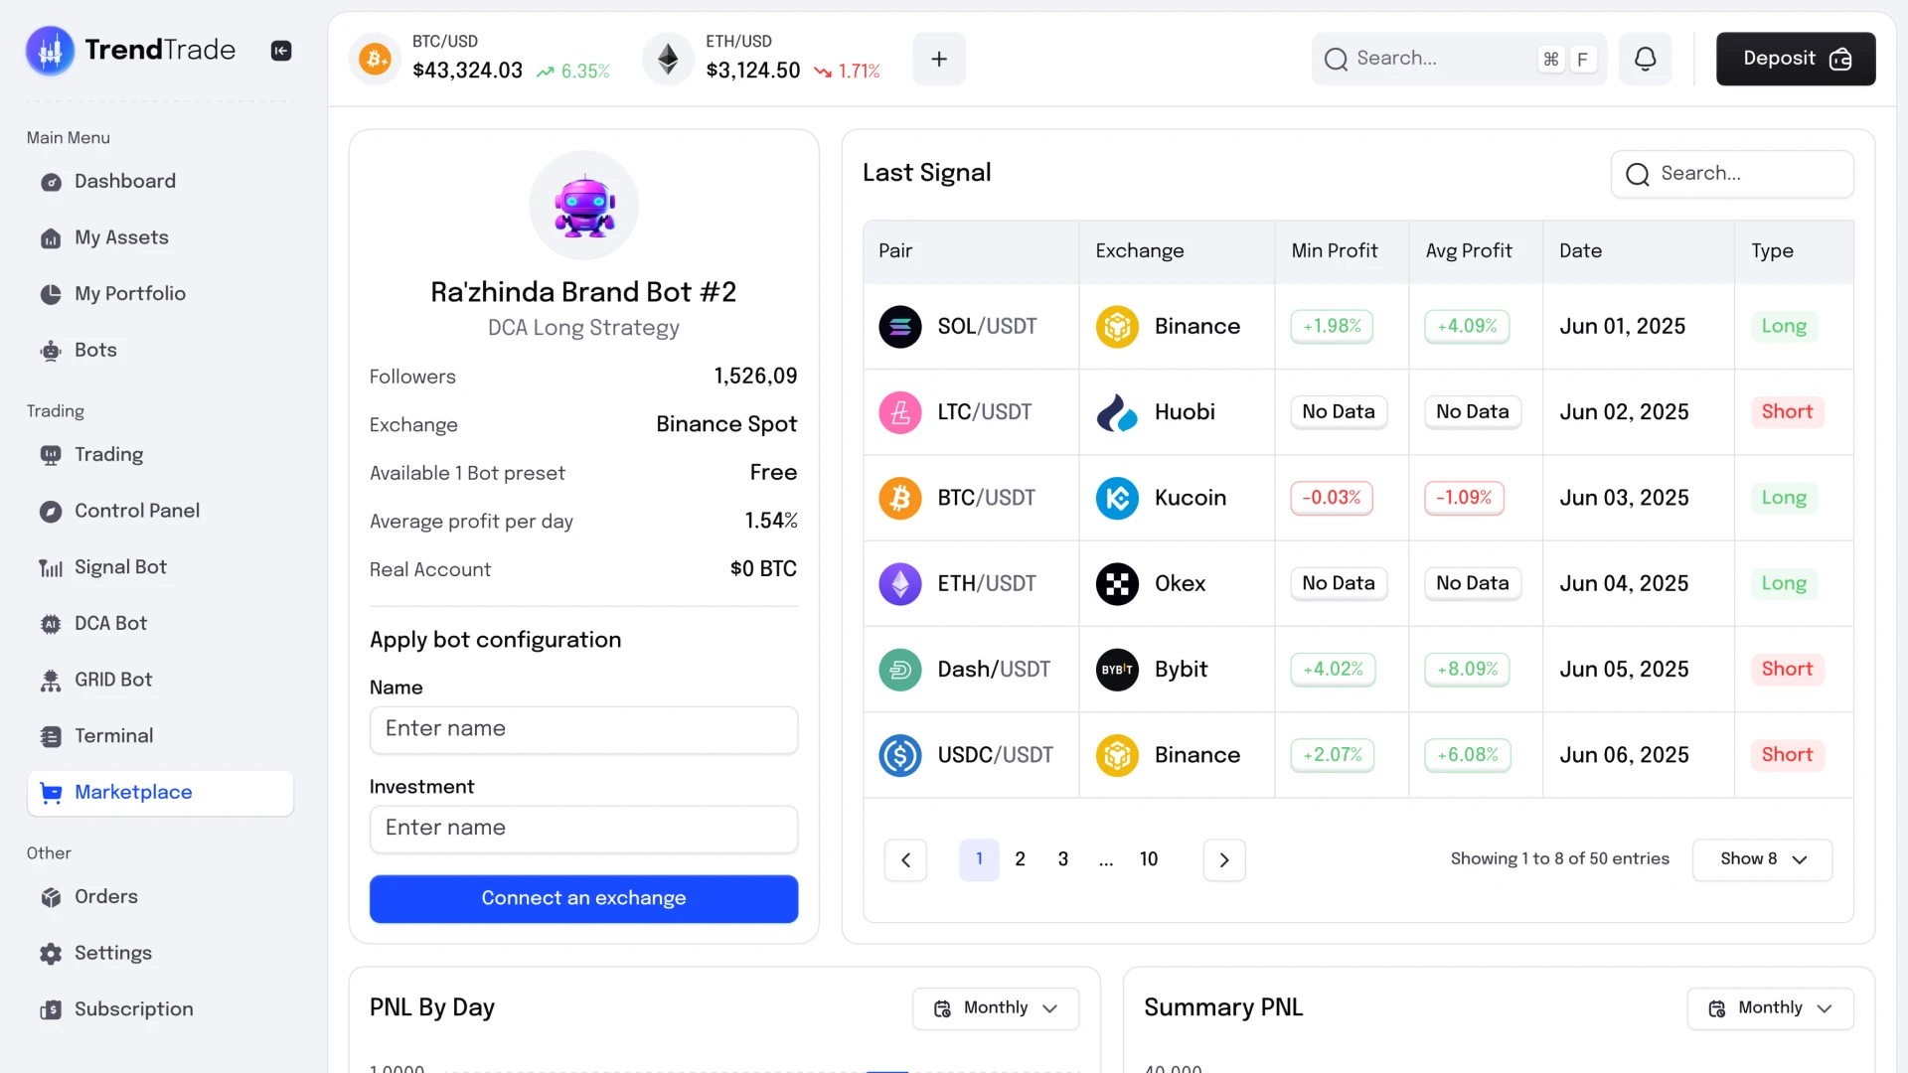
Task: Collapse the sidebar with the toggle icon
Action: [x=281, y=50]
